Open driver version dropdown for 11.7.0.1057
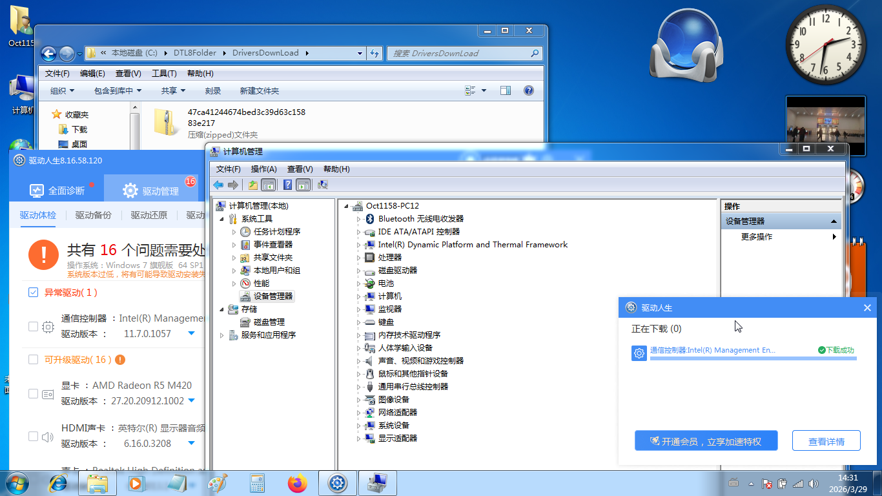This screenshot has height=496, width=882. click(191, 333)
